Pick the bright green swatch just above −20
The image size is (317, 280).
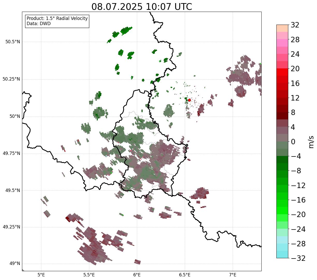[282, 211]
